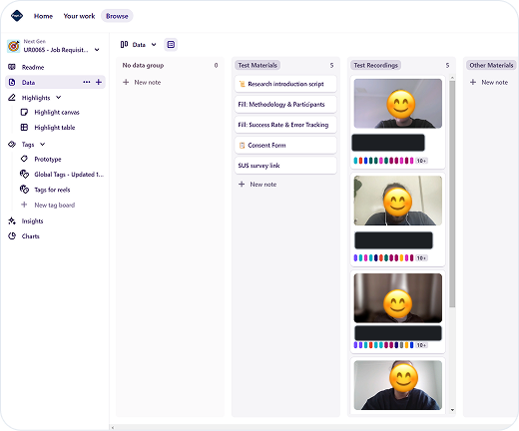The width and height of the screenshot is (519, 431).
Task: Click the board view icon beside Data
Action: coord(124,44)
